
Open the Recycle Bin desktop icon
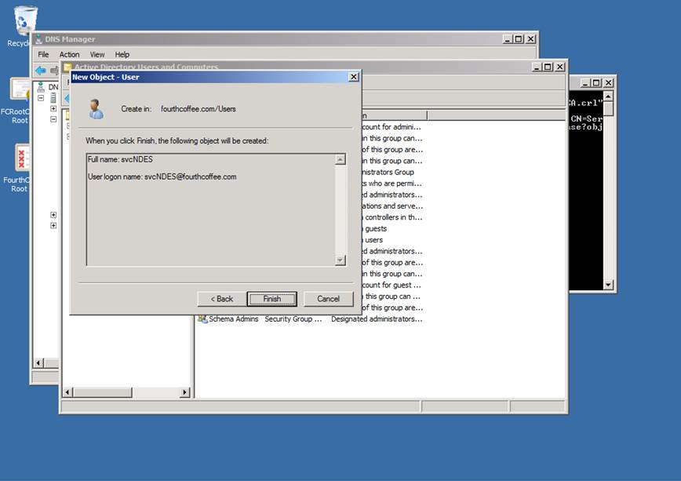tap(24, 19)
